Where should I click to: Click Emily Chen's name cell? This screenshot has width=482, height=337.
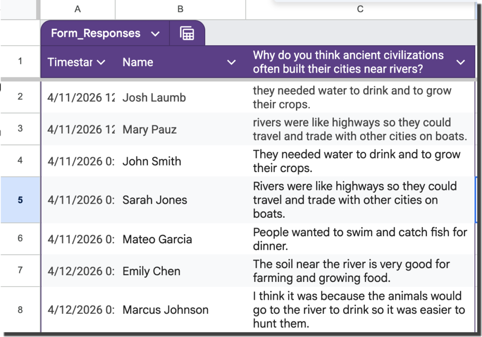click(x=151, y=271)
